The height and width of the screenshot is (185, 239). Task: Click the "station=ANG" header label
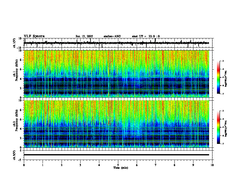[x=112, y=36]
